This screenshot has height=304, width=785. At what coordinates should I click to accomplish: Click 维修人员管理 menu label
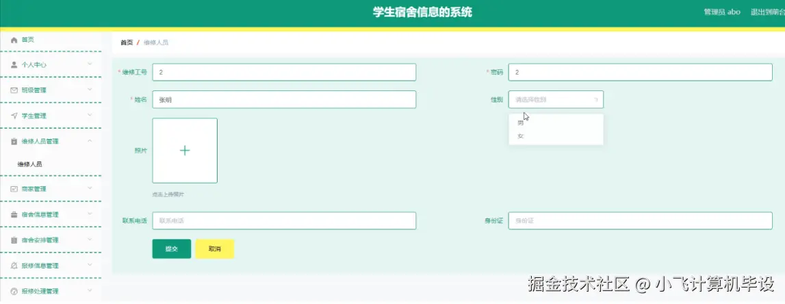[40, 141]
